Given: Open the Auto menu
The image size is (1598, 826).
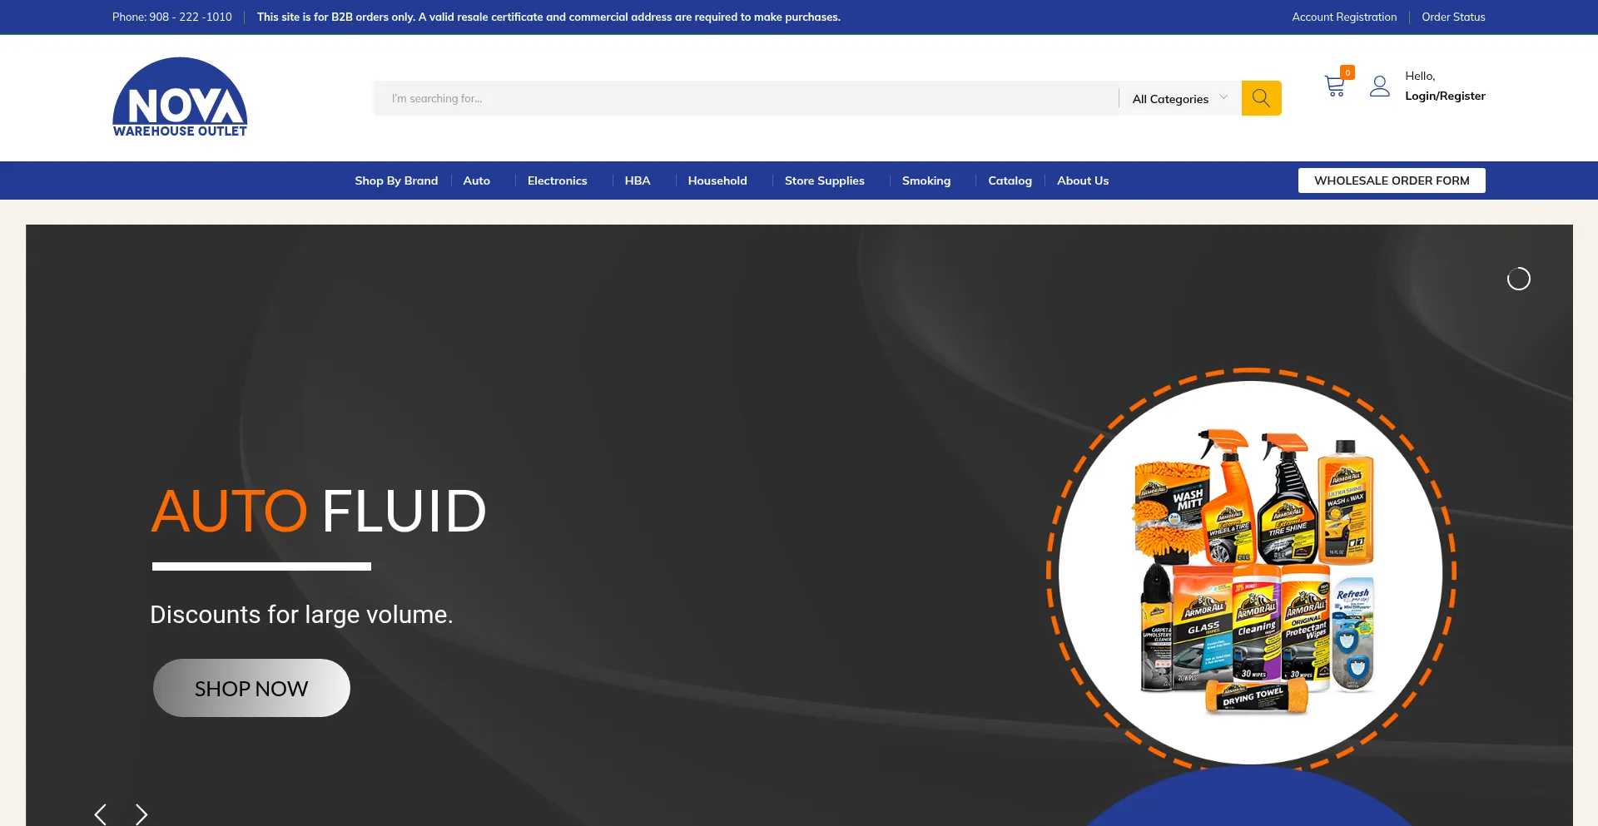Looking at the screenshot, I should (476, 181).
